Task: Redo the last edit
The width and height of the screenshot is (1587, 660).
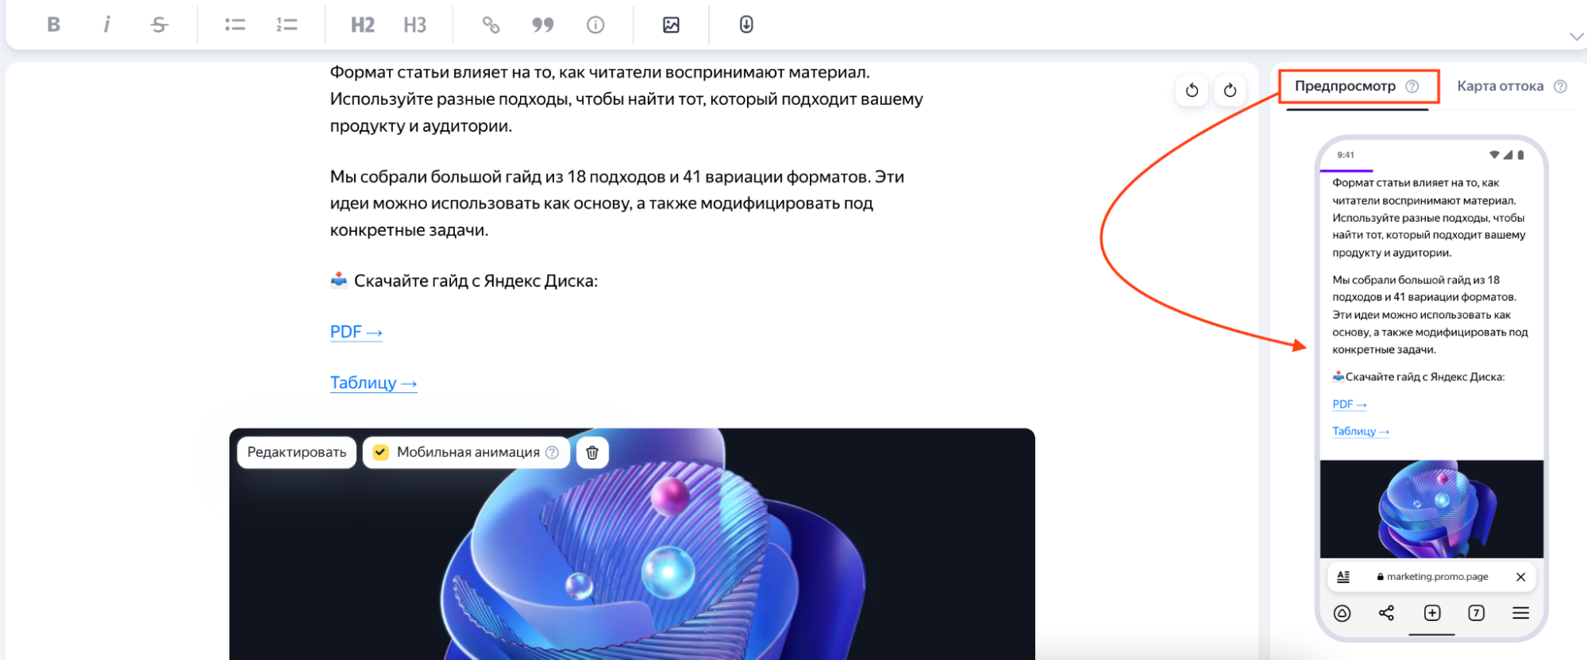Action: point(1230,90)
